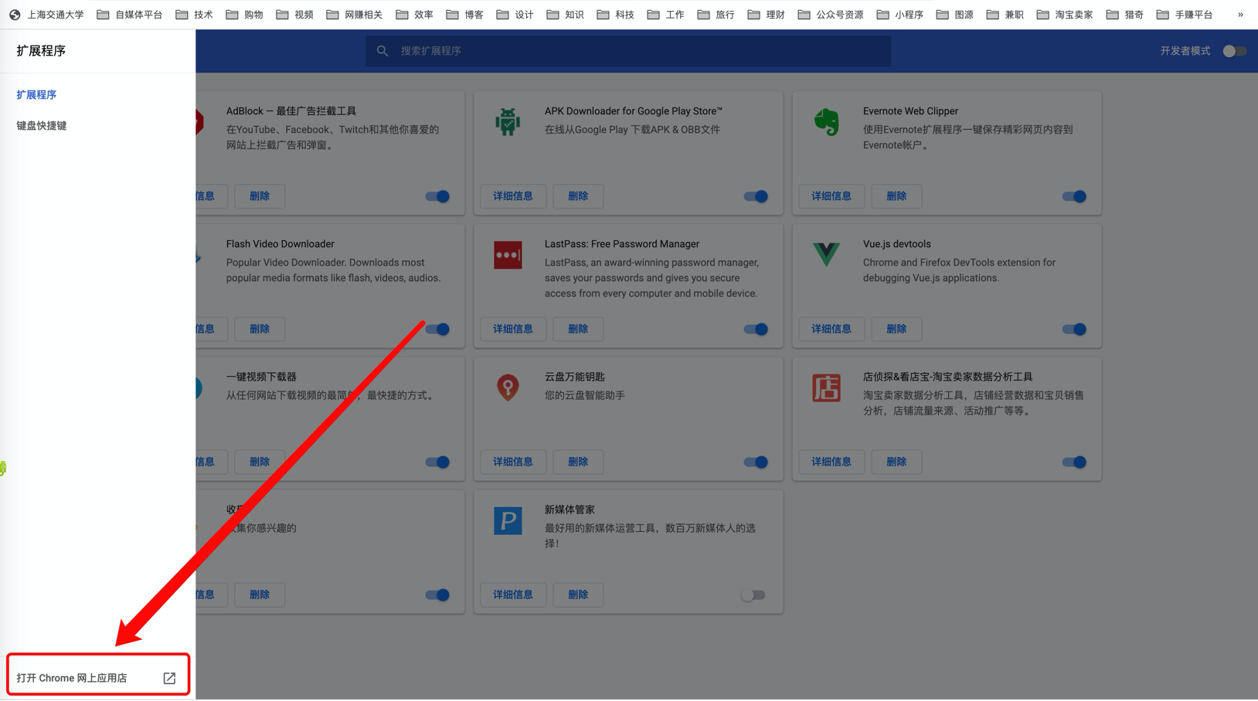Click 删除 for Evernote Web Clipper
Image resolution: width=1258 pixels, height=701 pixels.
(896, 196)
